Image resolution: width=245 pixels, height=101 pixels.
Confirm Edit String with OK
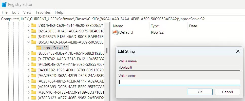point(200,92)
